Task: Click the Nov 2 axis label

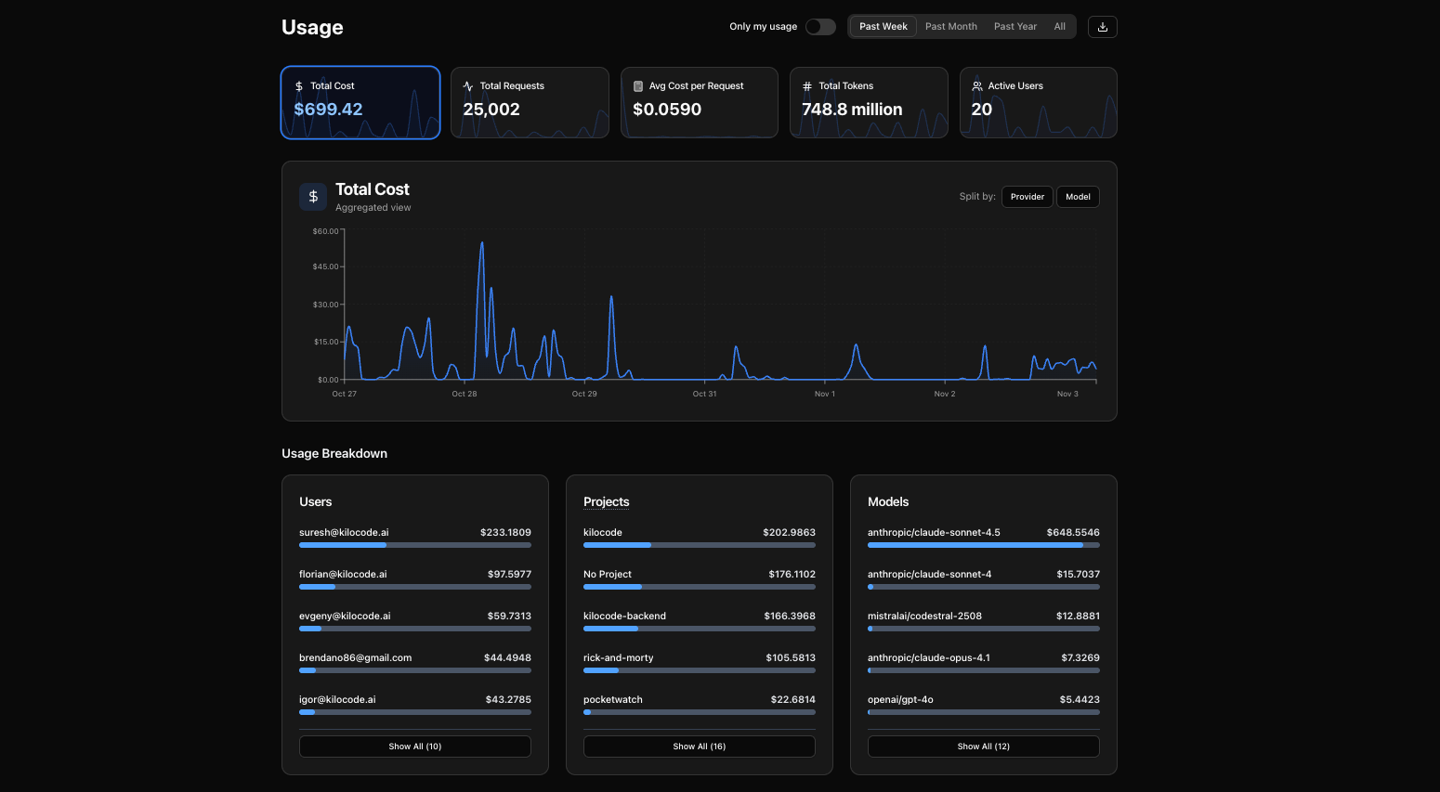Action: (x=945, y=394)
